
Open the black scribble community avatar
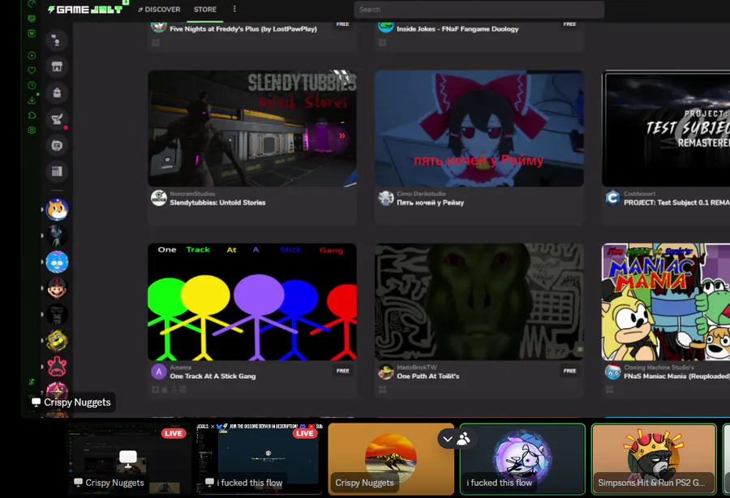pyautogui.click(x=57, y=314)
